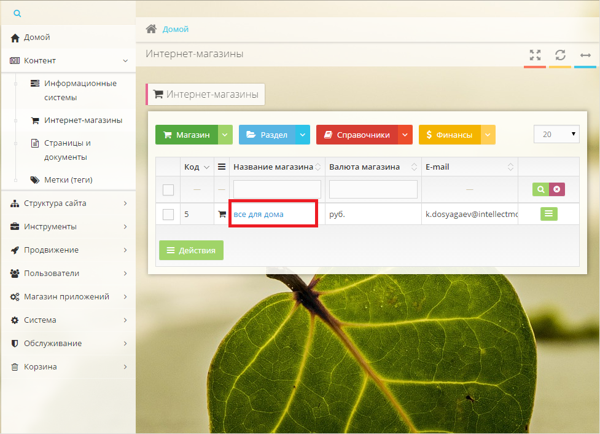
Task: Open the все для дома shop link
Action: click(259, 214)
